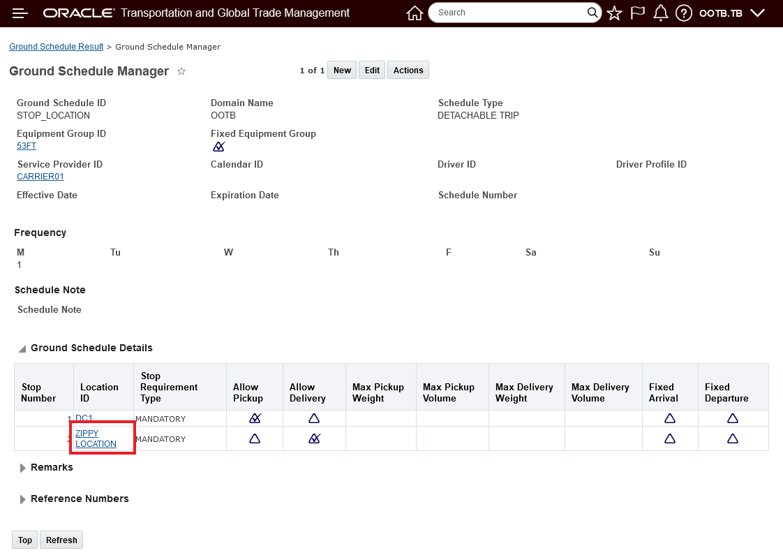Viewport: 783px width, 553px height.
Task: Open the OOTB.TB user menu
Action: [x=731, y=13]
